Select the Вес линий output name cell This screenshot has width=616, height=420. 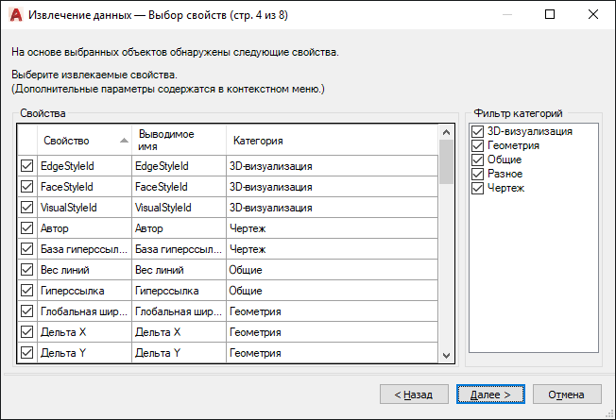(x=178, y=269)
